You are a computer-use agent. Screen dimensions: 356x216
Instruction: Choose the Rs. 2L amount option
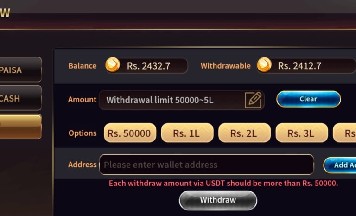244,133
